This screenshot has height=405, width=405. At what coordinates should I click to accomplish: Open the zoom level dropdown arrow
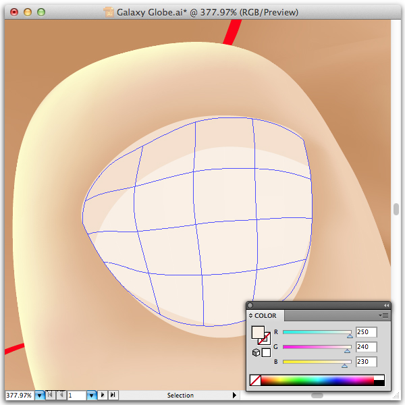tap(40, 395)
